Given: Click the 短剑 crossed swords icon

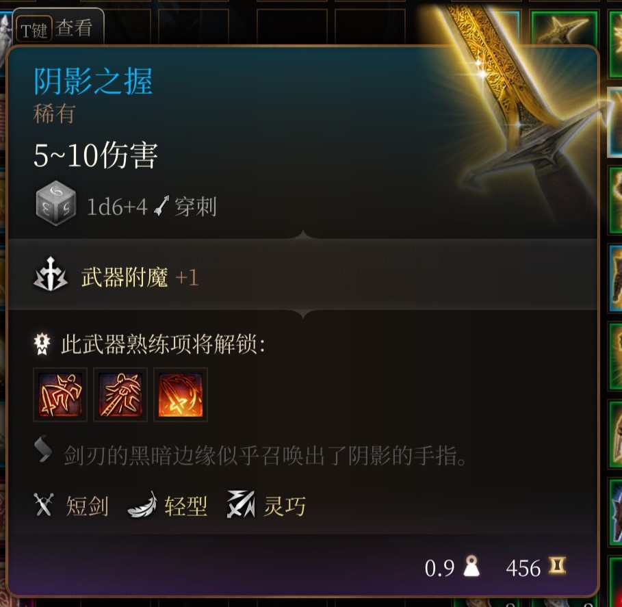Looking at the screenshot, I should point(44,504).
